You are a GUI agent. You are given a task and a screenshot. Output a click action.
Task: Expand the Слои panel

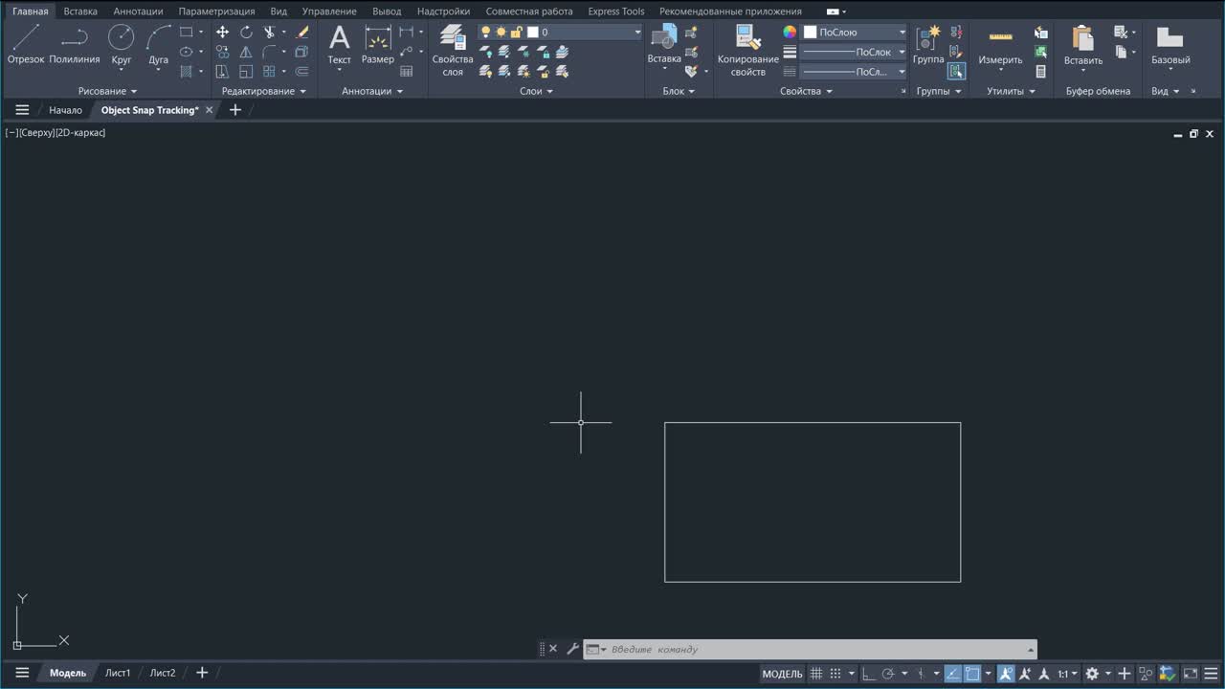coord(536,91)
